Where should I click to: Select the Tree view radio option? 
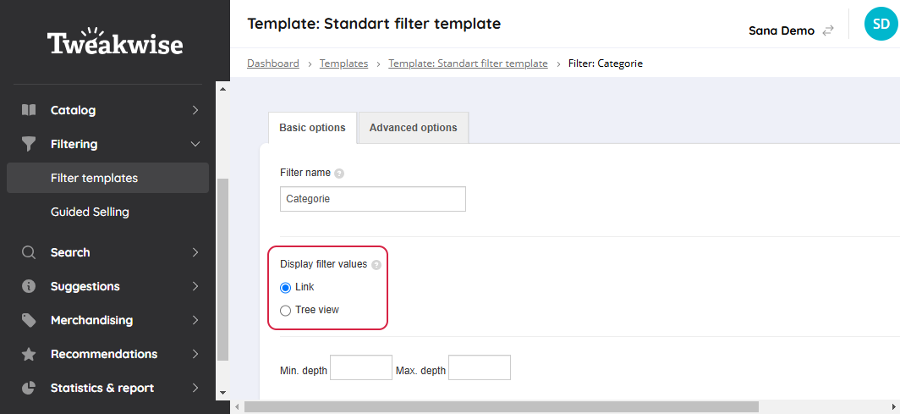285,311
